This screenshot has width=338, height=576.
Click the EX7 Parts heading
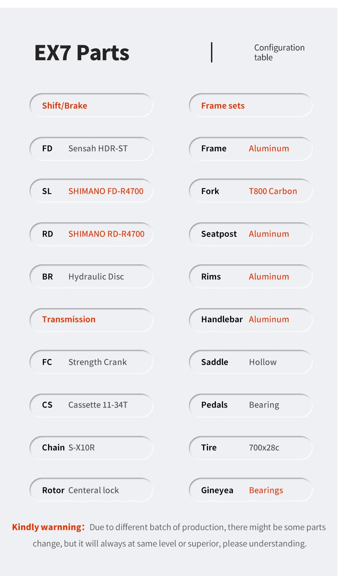click(x=82, y=53)
